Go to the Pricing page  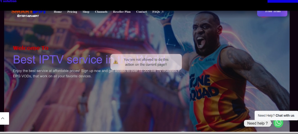(72, 12)
